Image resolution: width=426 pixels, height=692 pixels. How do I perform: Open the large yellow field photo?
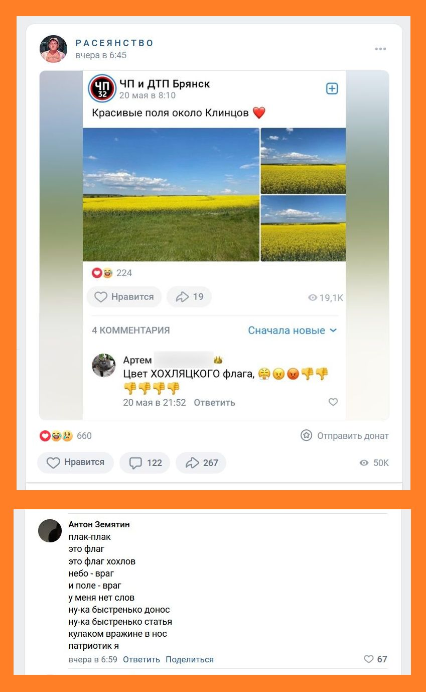[171, 194]
